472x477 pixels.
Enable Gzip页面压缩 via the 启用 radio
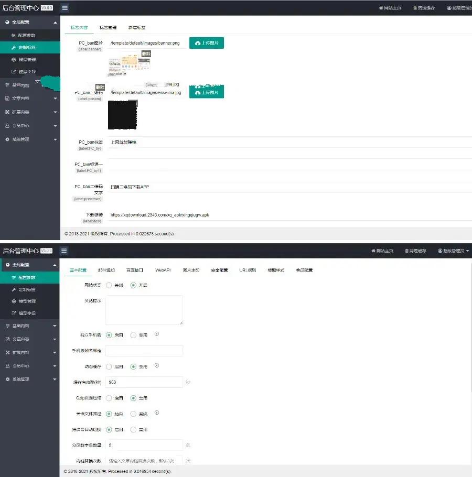point(109,398)
